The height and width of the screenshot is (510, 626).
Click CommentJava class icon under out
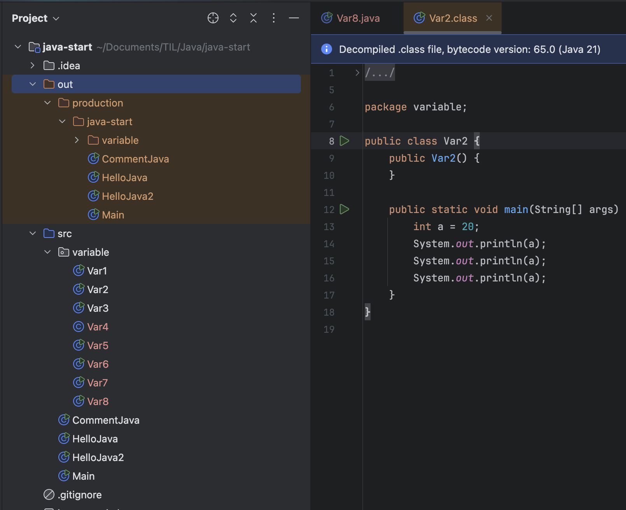pos(93,159)
